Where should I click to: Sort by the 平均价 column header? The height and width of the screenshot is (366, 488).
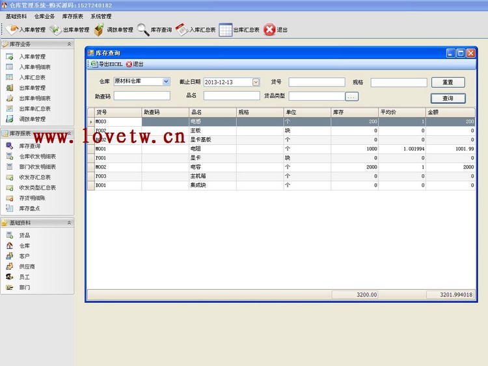pos(402,112)
